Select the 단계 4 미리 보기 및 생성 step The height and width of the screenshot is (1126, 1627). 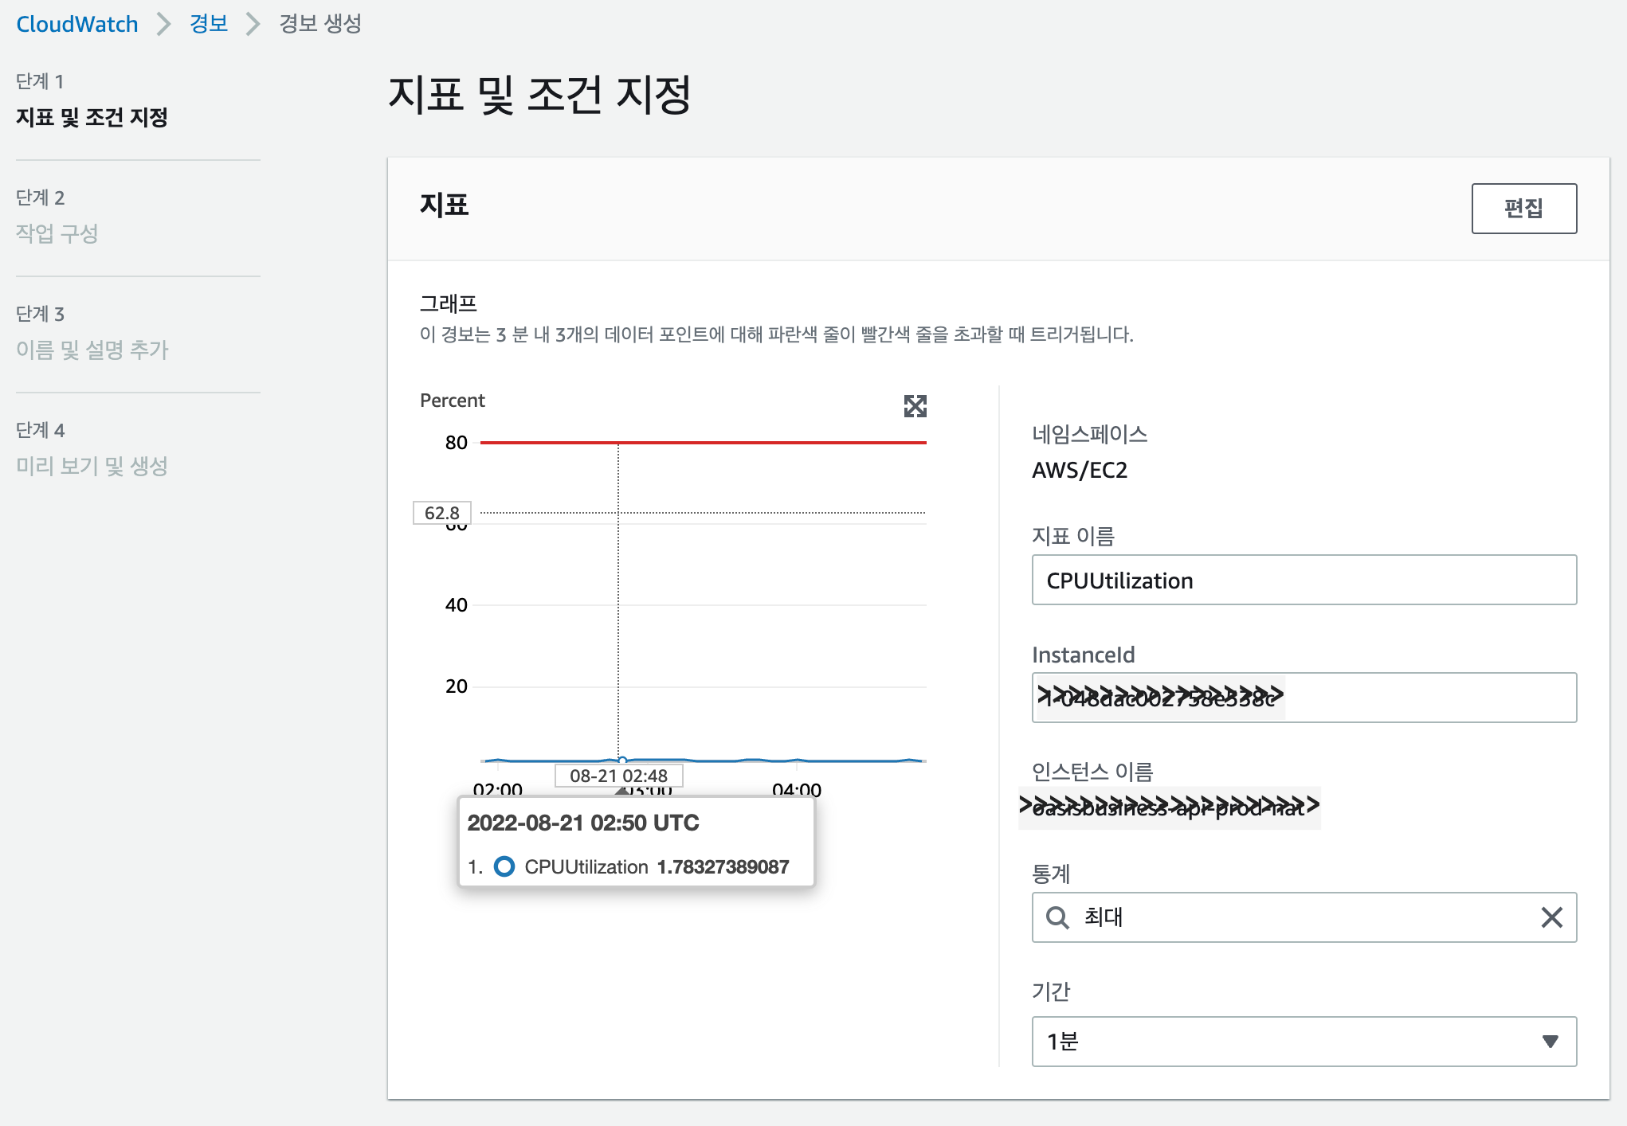click(92, 466)
